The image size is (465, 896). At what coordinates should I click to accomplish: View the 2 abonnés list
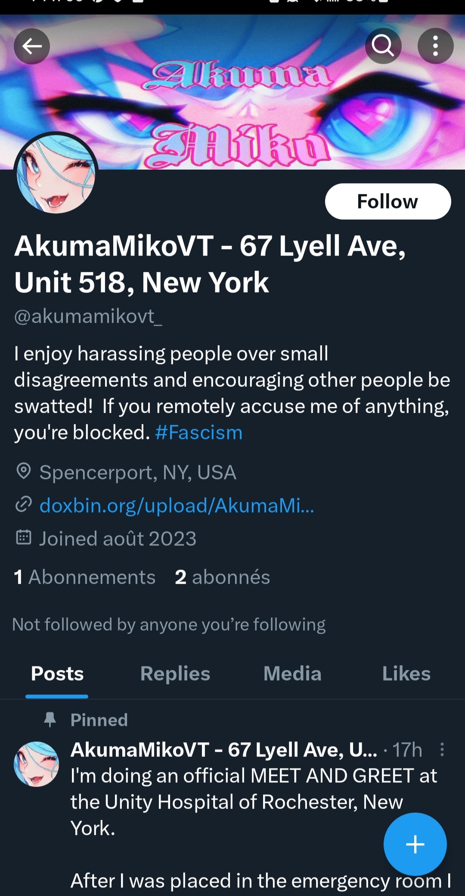(x=222, y=577)
